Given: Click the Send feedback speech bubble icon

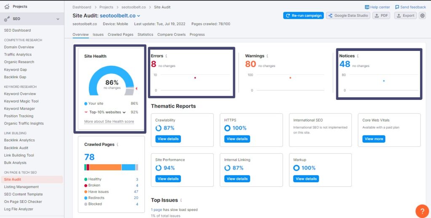Looking at the screenshot, I should (397, 7).
